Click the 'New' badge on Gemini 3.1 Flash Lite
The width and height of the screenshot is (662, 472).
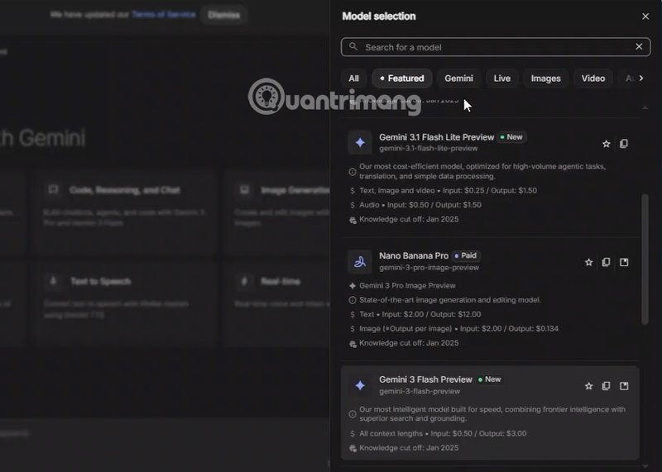point(511,137)
